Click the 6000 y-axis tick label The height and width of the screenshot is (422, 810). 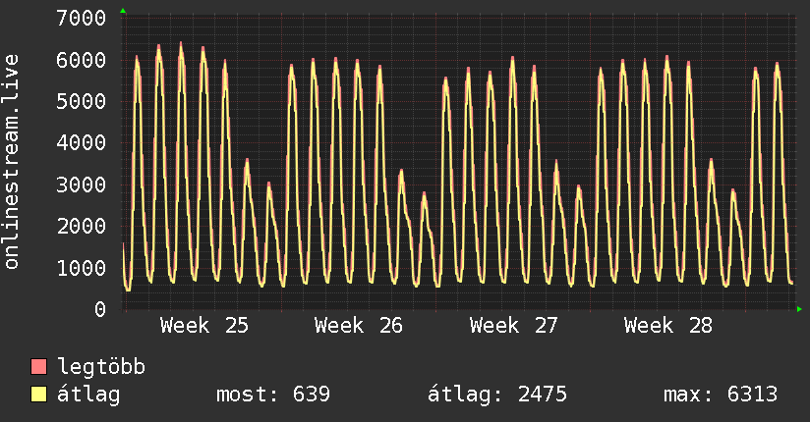(82, 60)
